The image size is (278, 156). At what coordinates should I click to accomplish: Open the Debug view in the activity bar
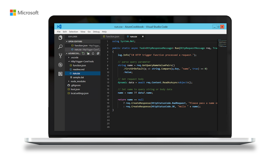pos(60,65)
